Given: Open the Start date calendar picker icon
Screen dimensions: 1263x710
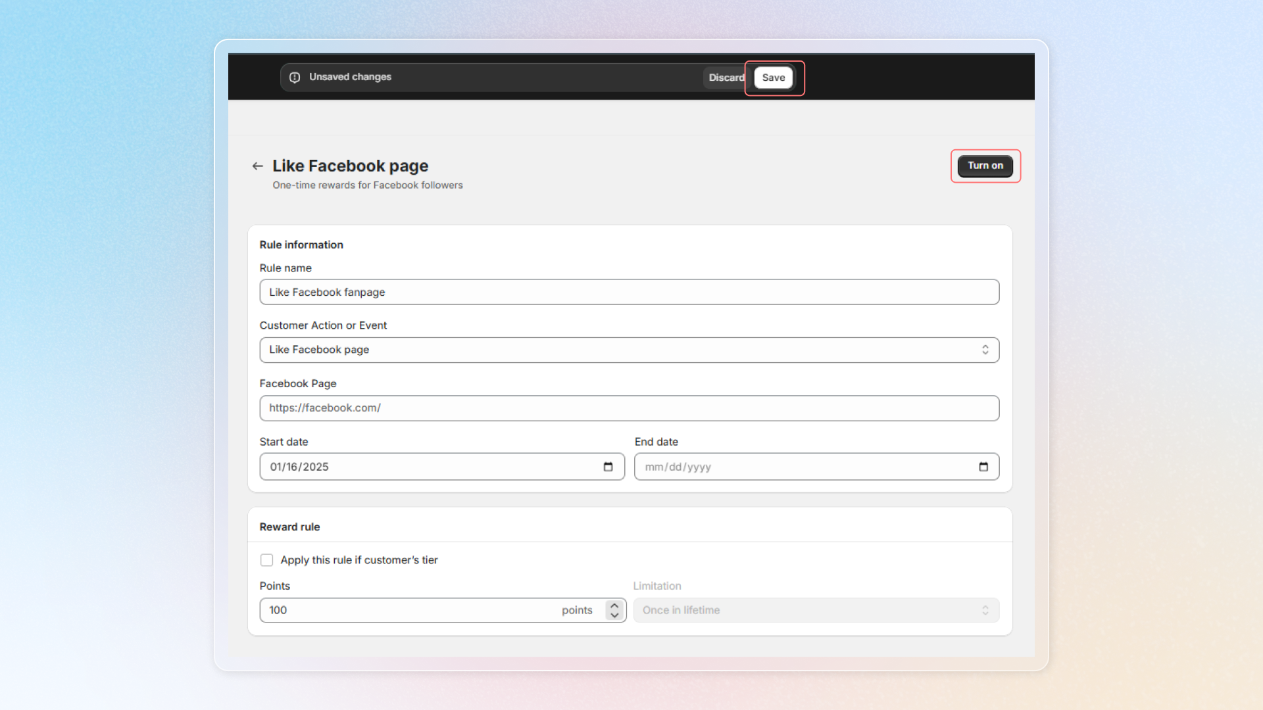Looking at the screenshot, I should point(608,467).
